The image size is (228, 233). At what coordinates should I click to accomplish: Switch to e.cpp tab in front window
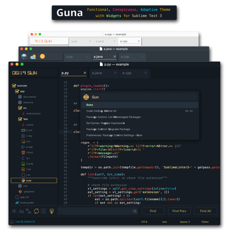pos(135,73)
